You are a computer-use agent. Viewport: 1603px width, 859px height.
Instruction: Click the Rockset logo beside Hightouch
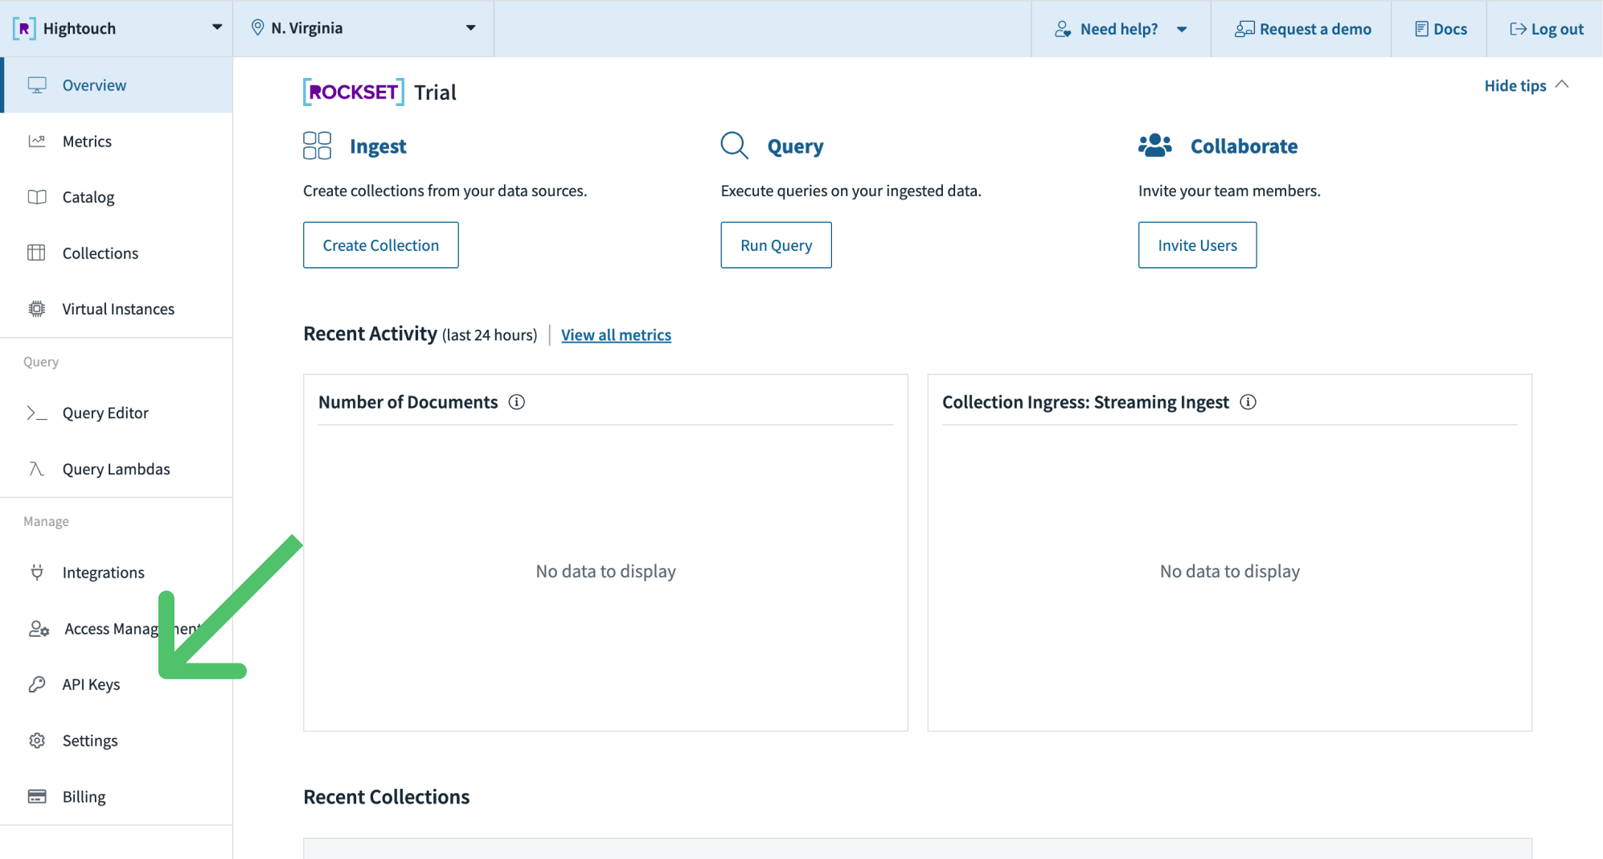[24, 29]
